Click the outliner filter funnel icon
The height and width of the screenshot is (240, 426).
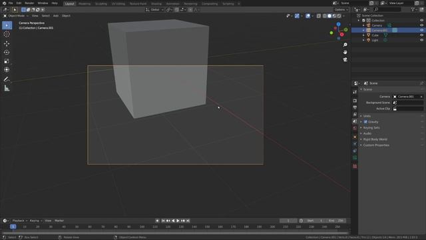pyautogui.click(x=413, y=9)
